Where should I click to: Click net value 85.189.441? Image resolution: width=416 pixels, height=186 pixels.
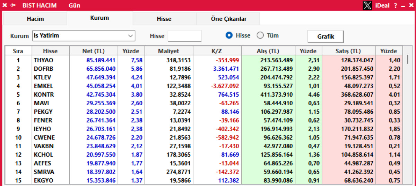click(101, 60)
